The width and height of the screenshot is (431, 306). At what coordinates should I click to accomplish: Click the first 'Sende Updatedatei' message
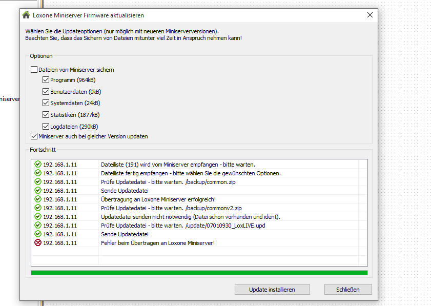[x=125, y=191]
